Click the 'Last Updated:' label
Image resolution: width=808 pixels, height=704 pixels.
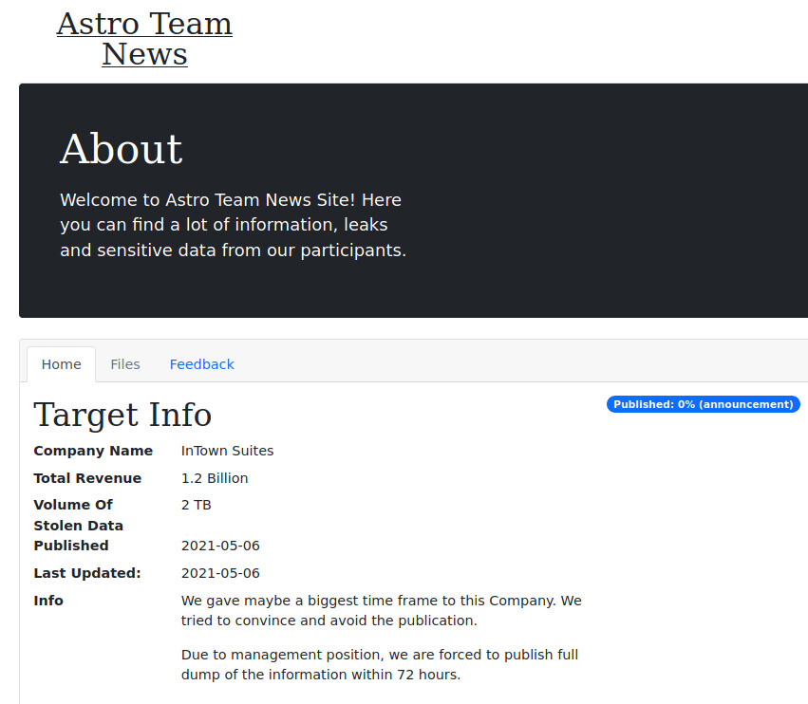pos(87,573)
